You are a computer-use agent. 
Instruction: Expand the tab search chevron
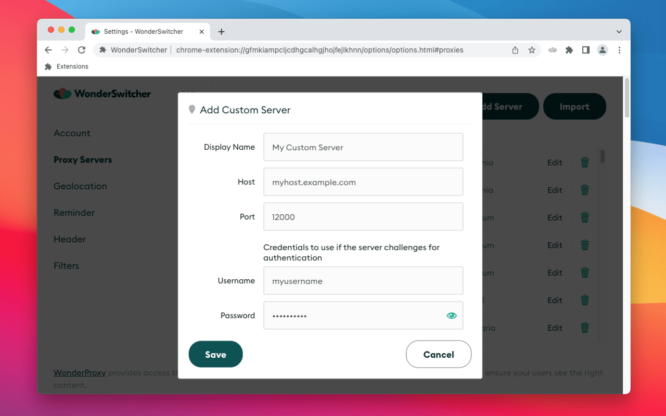point(619,32)
